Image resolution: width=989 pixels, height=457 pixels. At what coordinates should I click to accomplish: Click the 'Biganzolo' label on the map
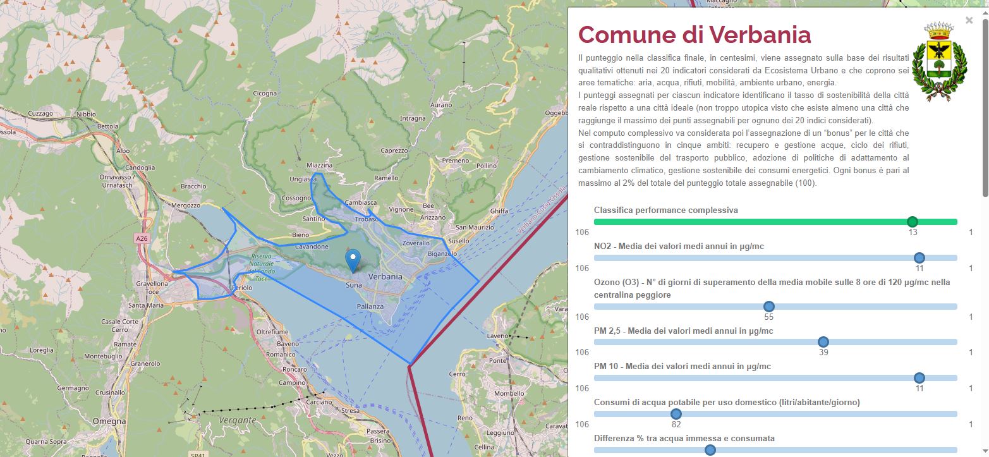[442, 253]
